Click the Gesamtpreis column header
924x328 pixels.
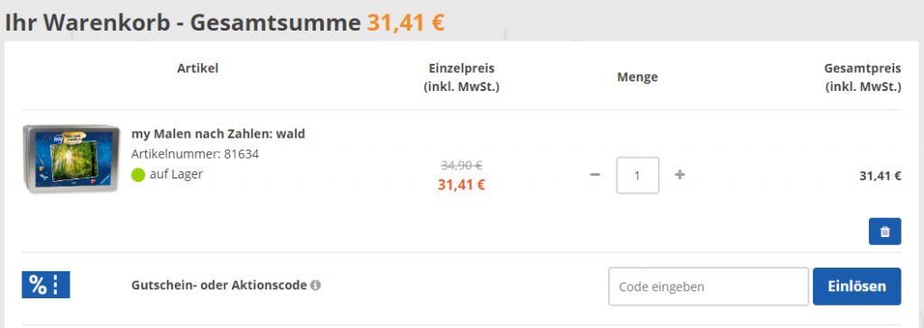point(863,77)
